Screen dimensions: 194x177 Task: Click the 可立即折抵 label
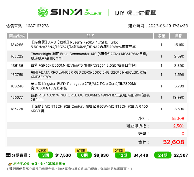[x=138, y=126]
